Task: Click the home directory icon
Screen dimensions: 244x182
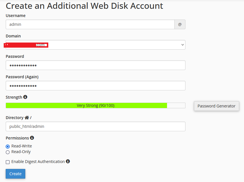Action: click(x=27, y=117)
